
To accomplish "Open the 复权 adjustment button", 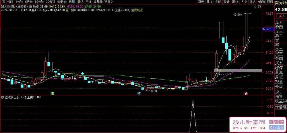I will [201, 2].
